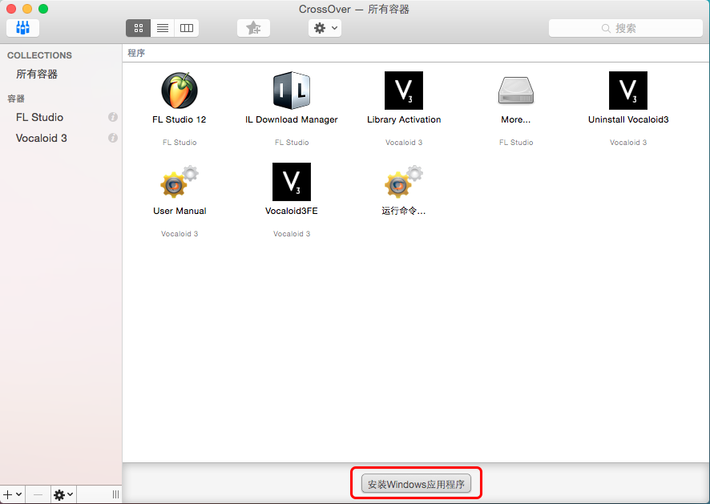The width and height of the screenshot is (710, 504).
Task: Select Vocaloid 3 bottle in sidebar
Action: [x=41, y=138]
